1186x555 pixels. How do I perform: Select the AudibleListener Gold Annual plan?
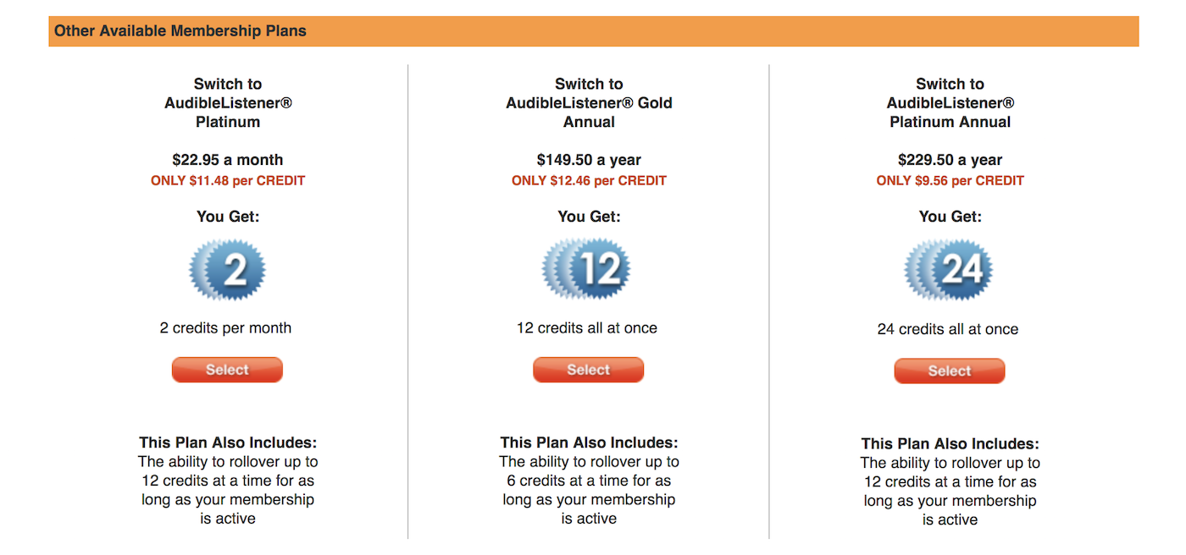(588, 370)
